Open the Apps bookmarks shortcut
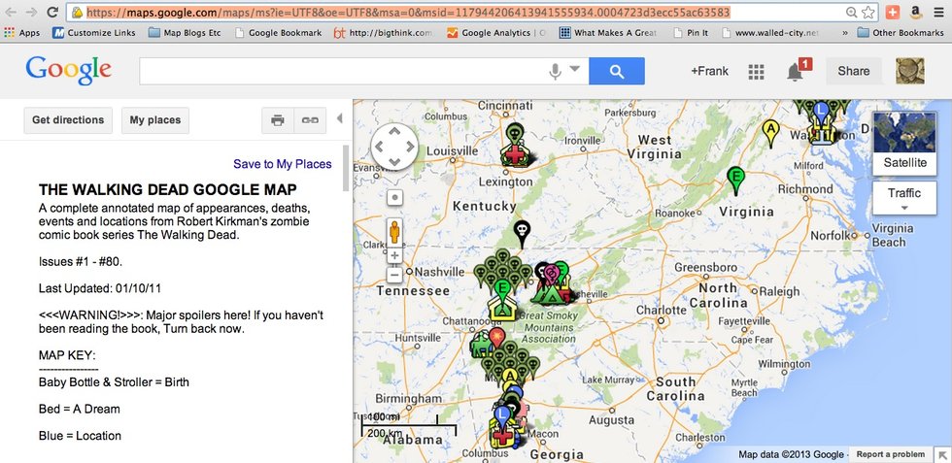The width and height of the screenshot is (952, 463). [x=21, y=33]
